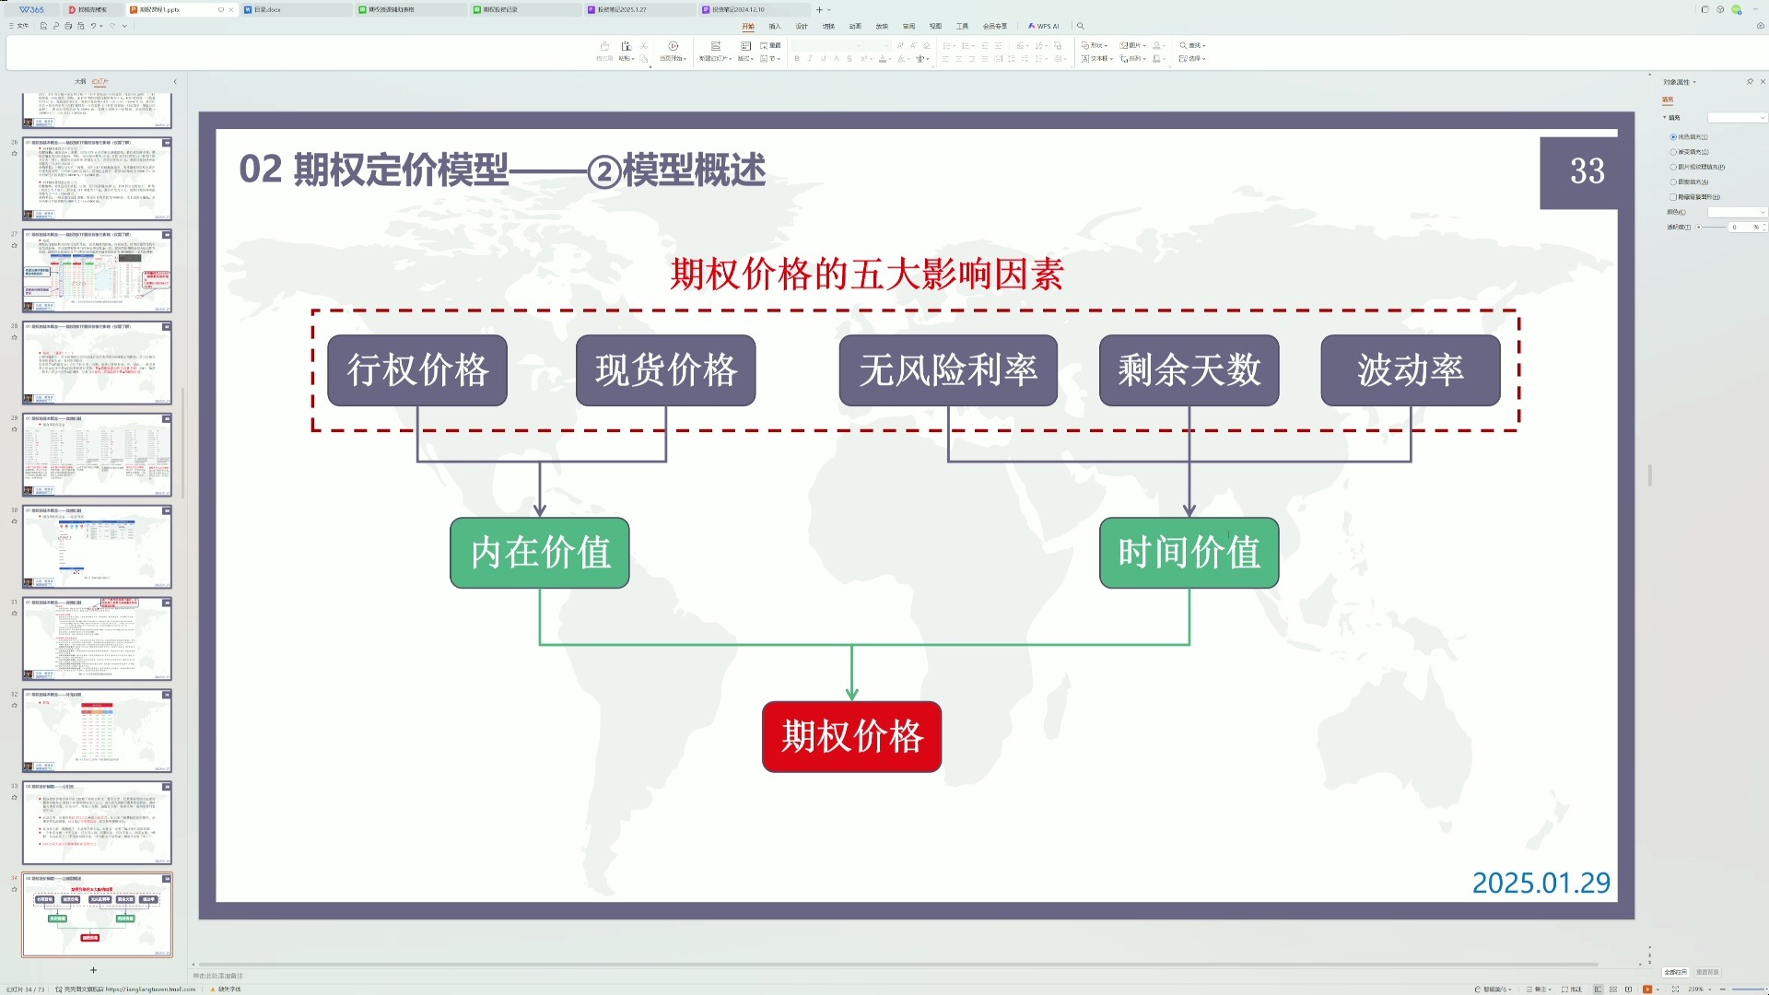Select gradient fill radio option
1769x995 pixels.
tap(1673, 152)
